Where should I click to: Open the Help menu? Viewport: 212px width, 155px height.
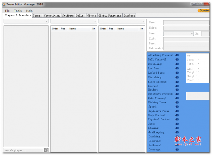click(29, 11)
